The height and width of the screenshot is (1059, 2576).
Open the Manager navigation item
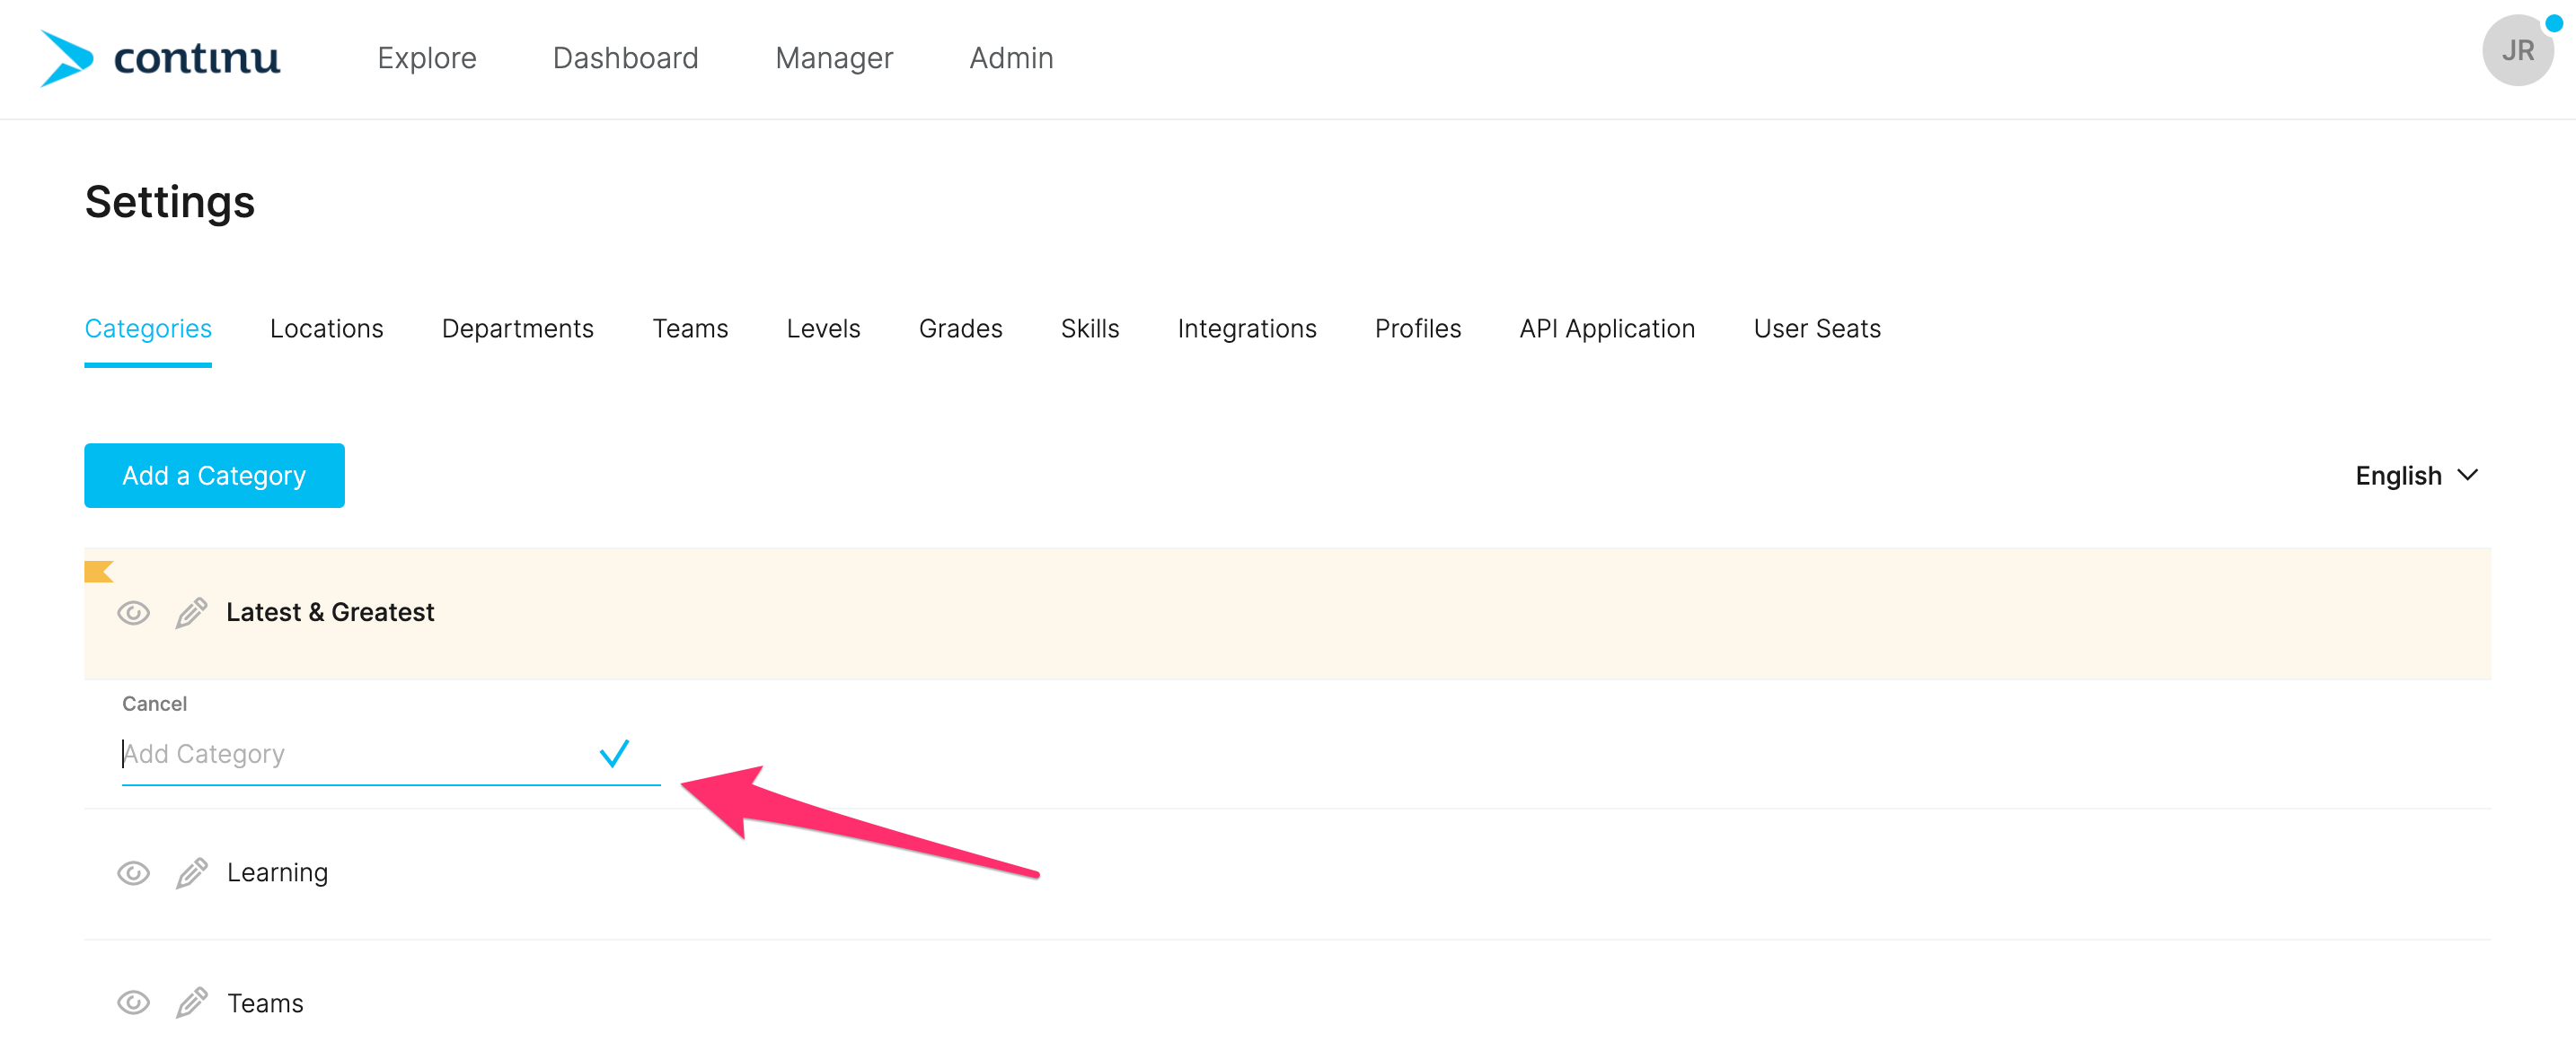pos(834,58)
